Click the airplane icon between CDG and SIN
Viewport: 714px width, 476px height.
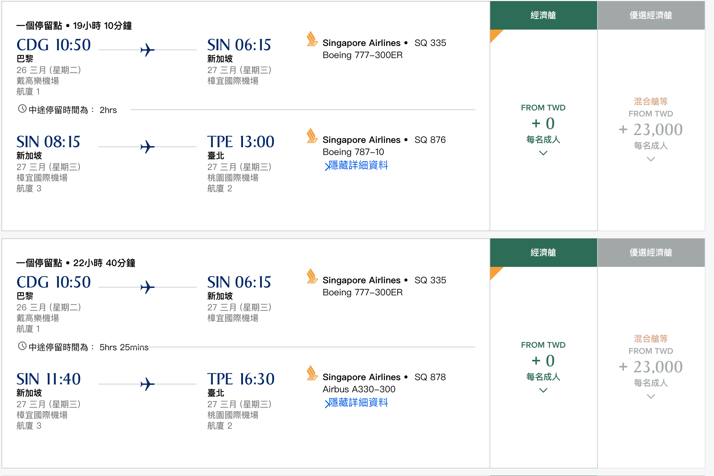(x=148, y=50)
